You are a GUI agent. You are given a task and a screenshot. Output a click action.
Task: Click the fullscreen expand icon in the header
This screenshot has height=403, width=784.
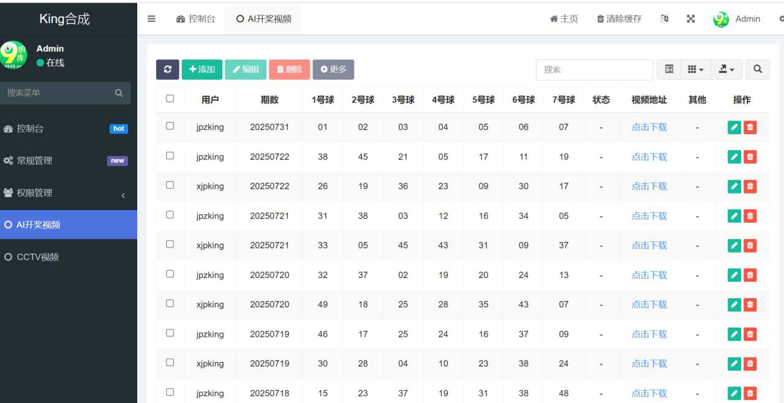click(x=690, y=19)
